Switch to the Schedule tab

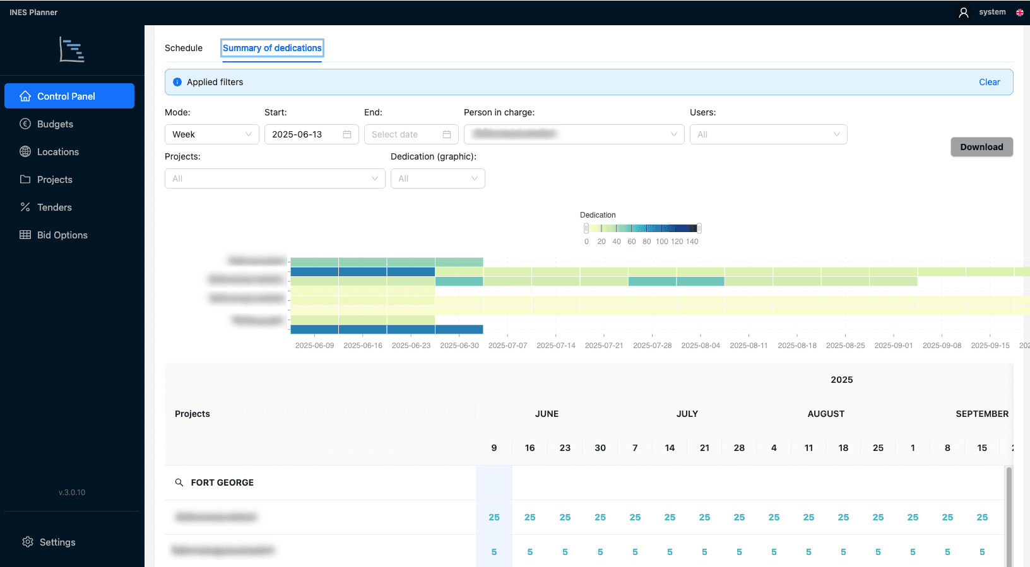184,48
